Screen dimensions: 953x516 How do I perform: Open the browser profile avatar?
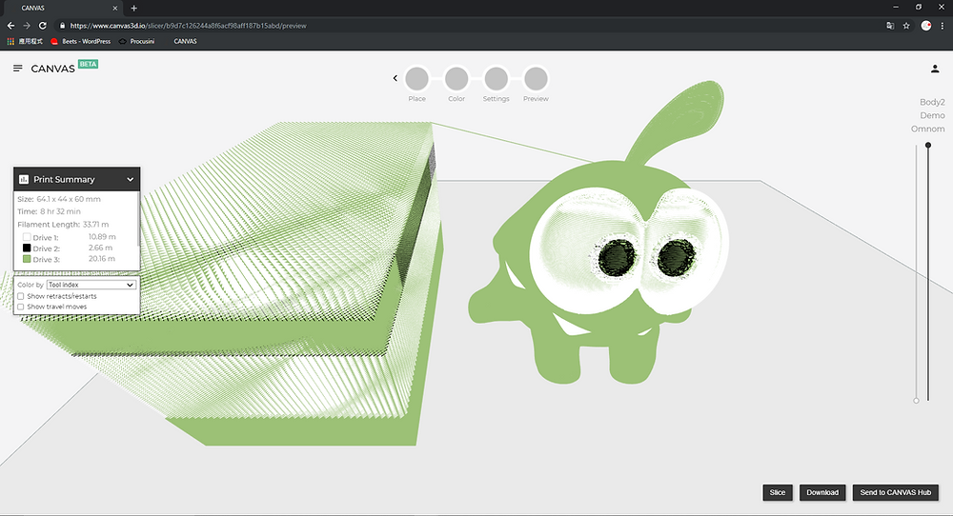925,26
